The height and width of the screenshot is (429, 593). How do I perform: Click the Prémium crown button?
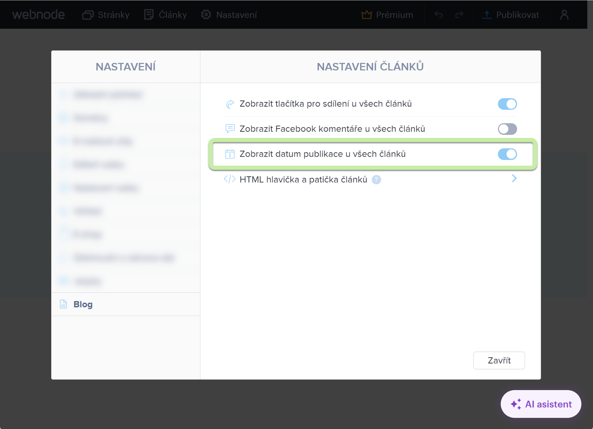tap(387, 15)
